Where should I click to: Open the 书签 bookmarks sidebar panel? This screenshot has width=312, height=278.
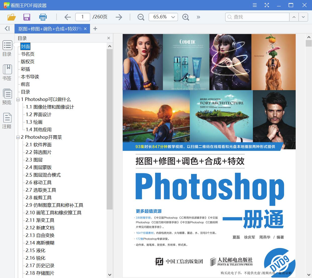(7, 73)
